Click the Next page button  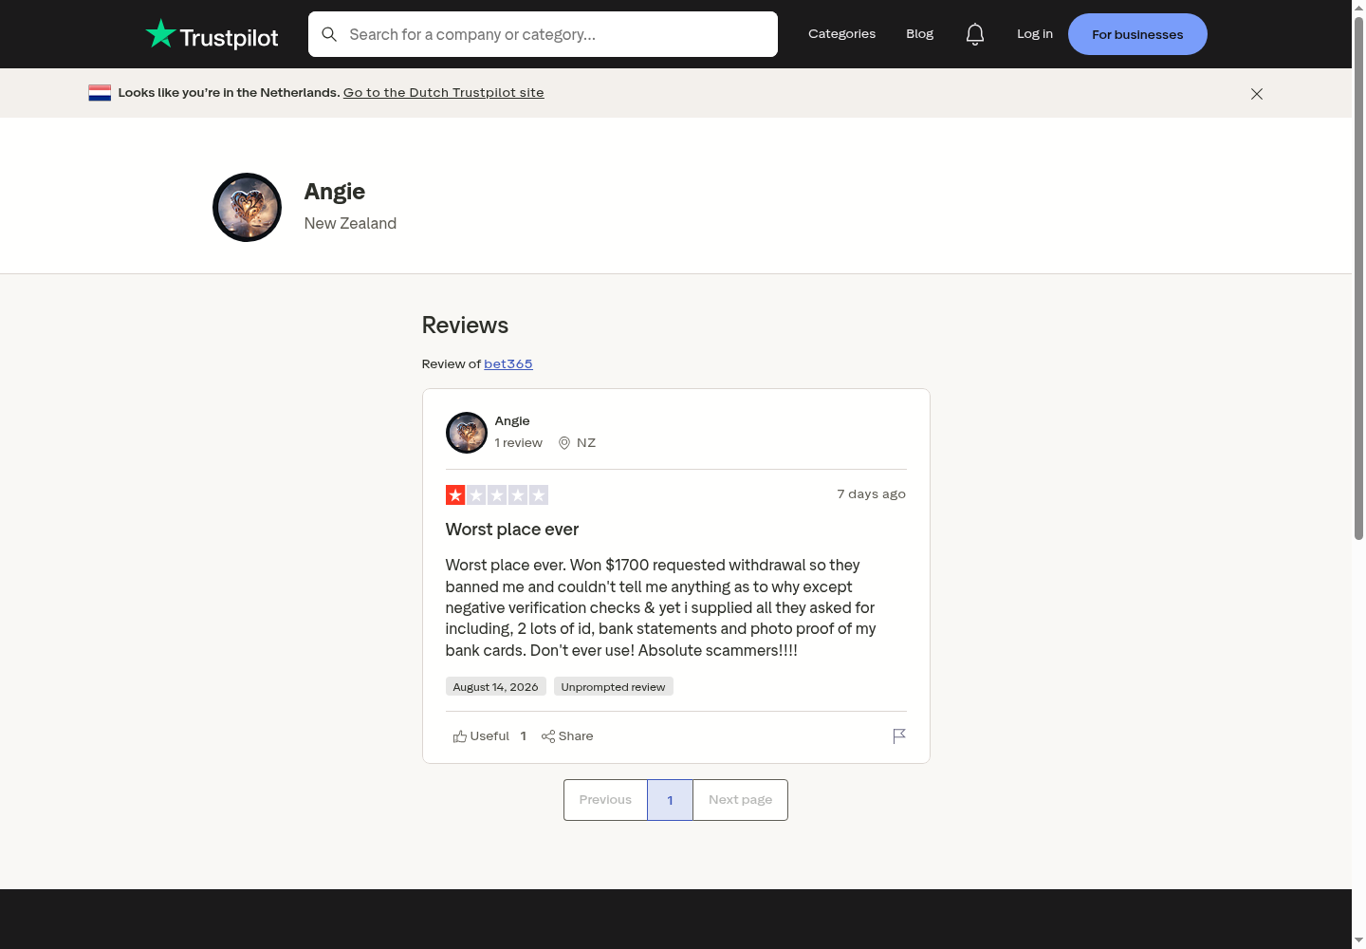click(741, 800)
